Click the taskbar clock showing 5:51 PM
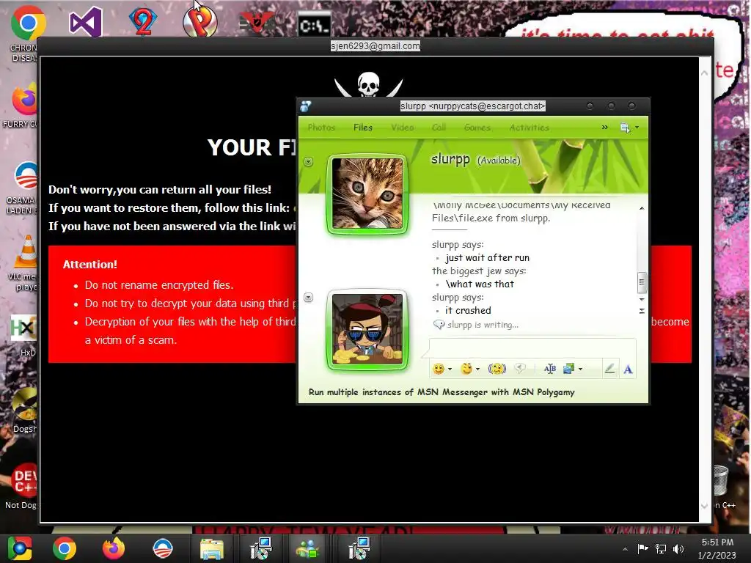This screenshot has height=563, width=751. point(717,548)
